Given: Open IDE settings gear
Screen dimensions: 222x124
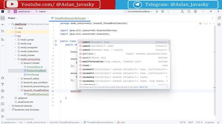Looking at the screenshot, I should [x=195, y=11].
